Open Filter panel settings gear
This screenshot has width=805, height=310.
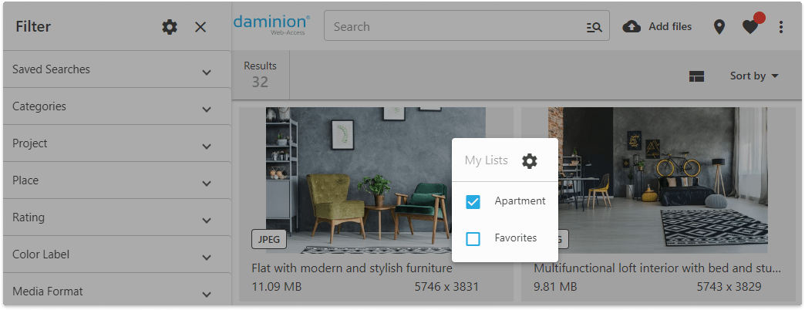(x=170, y=27)
